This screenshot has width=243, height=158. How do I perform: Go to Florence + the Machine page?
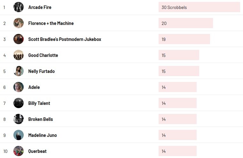tap(51, 23)
